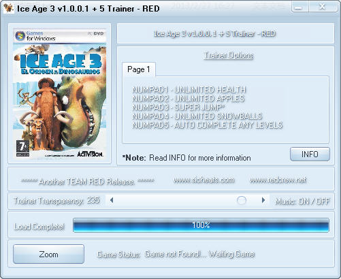341x279 pixels.
Task: Click the 7+ age rating badge
Action: click(x=22, y=148)
